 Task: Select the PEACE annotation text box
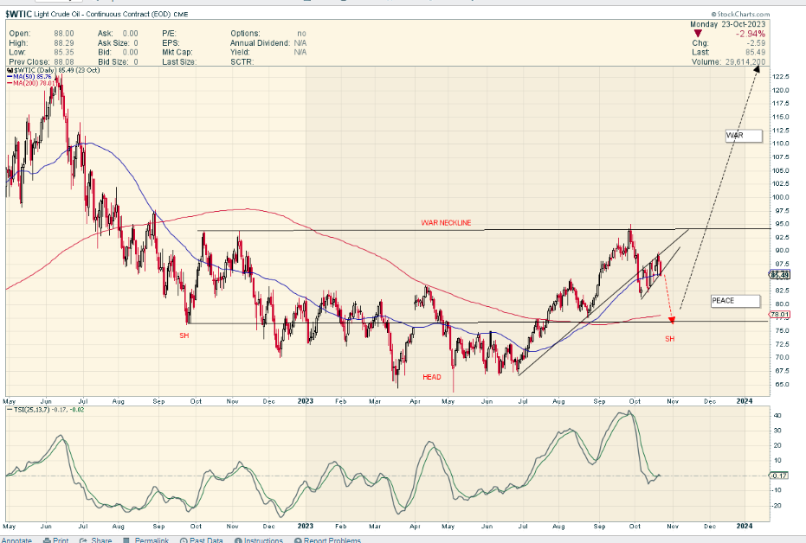coord(735,301)
